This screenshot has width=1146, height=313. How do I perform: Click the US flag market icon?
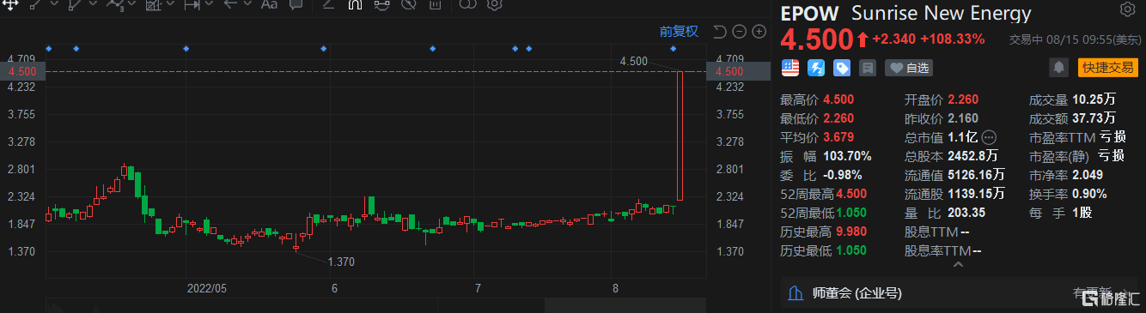point(789,67)
